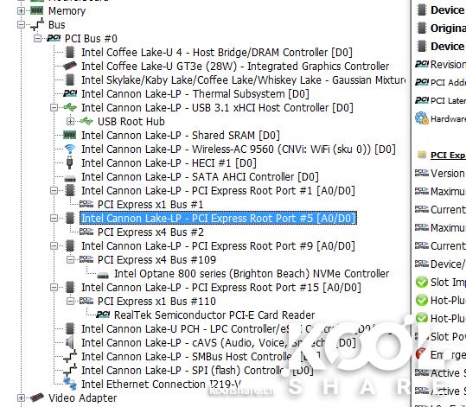Click the WiFi icon for Wireless-AC 9560
This screenshot has width=466, height=407.
point(70,149)
